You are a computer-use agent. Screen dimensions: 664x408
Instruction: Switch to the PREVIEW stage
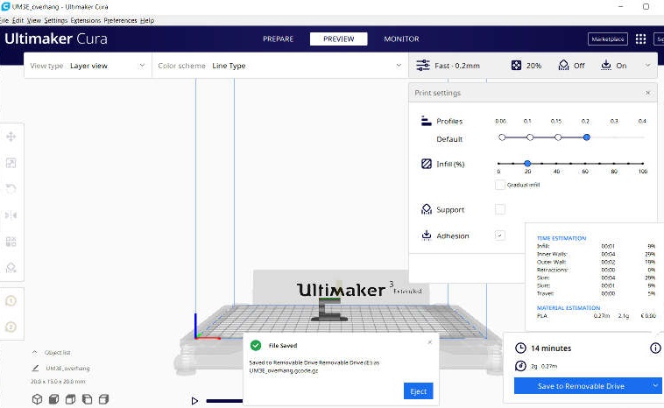339,39
